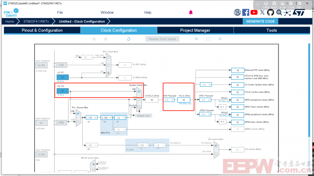Click the LSI RC 32 block
The height and width of the screenshot is (176, 314).
coord(62,77)
